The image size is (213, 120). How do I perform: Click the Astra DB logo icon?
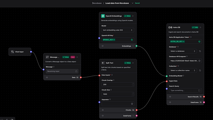(x=170, y=27)
